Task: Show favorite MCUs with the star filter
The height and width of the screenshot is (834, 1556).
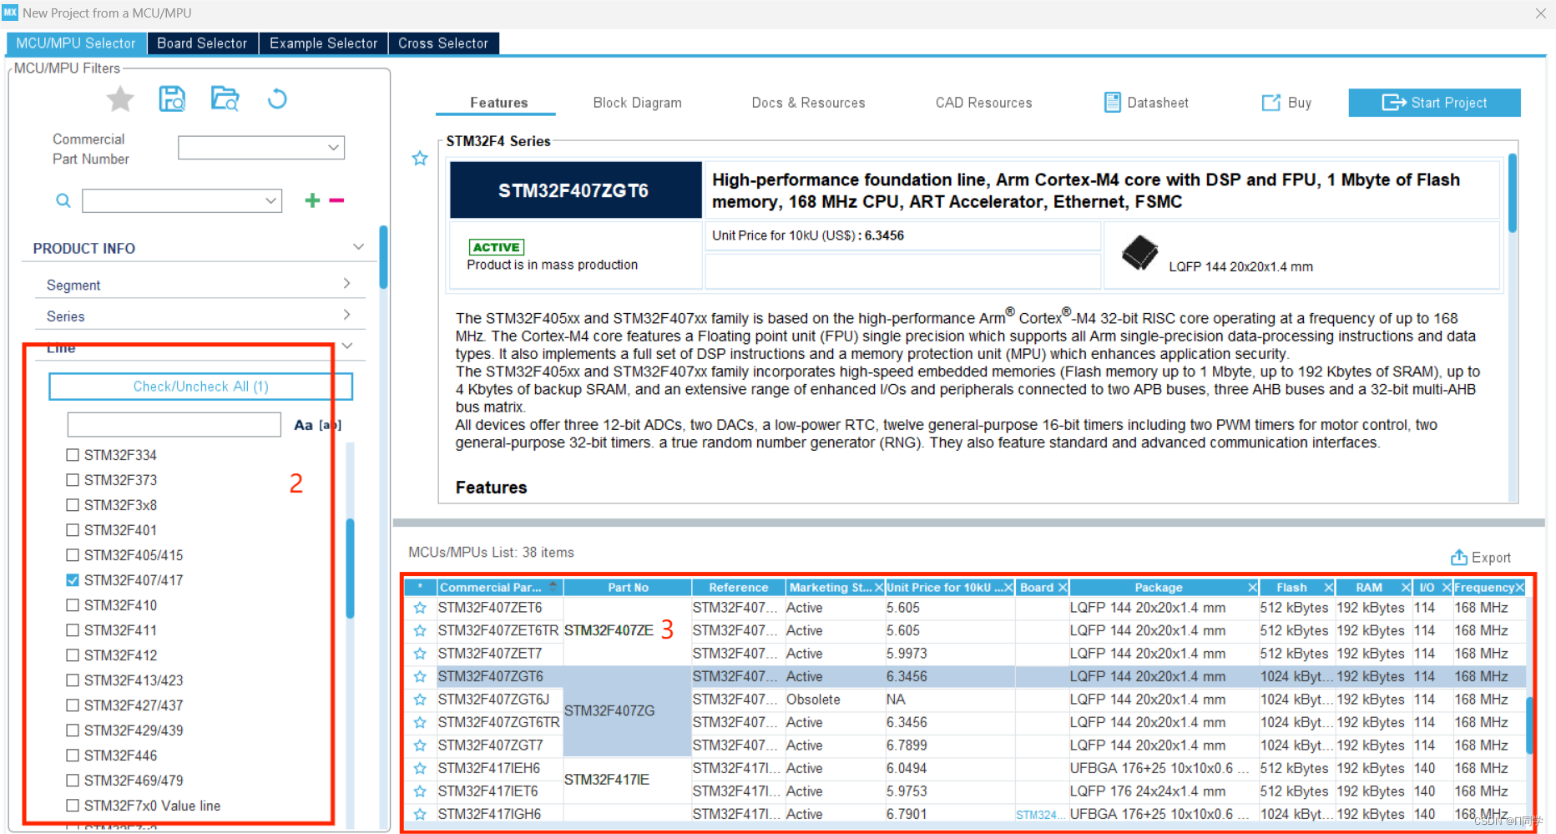Action: coord(120,99)
